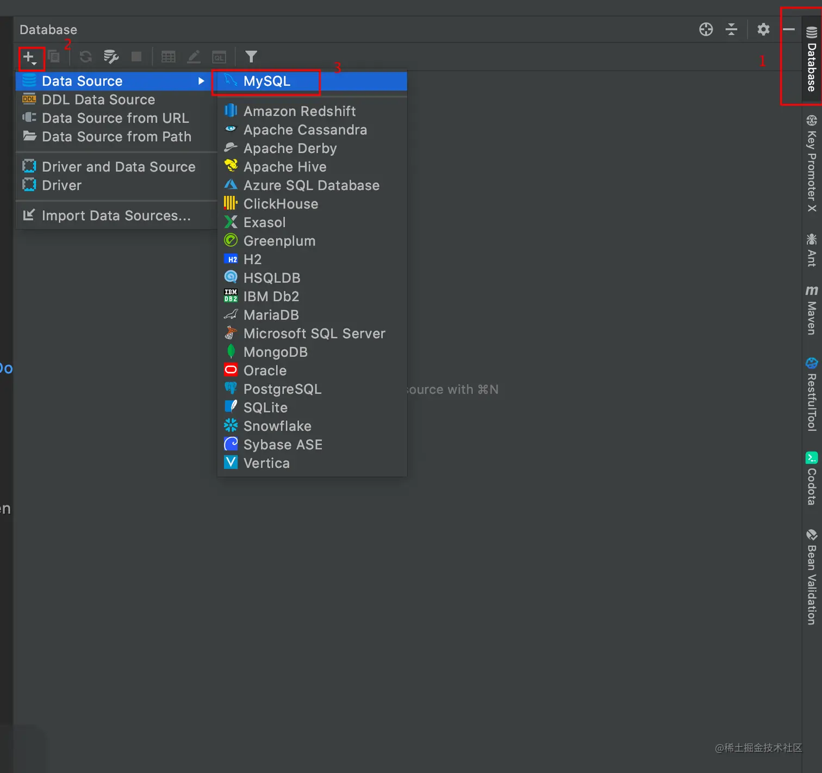
Task: Open the Bean Validation side tab
Action: [x=812, y=577]
